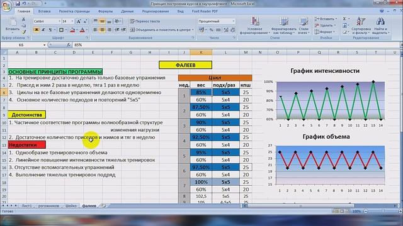403x226 pixels.
Task: Apply percent style to the number
Action: (212, 30)
